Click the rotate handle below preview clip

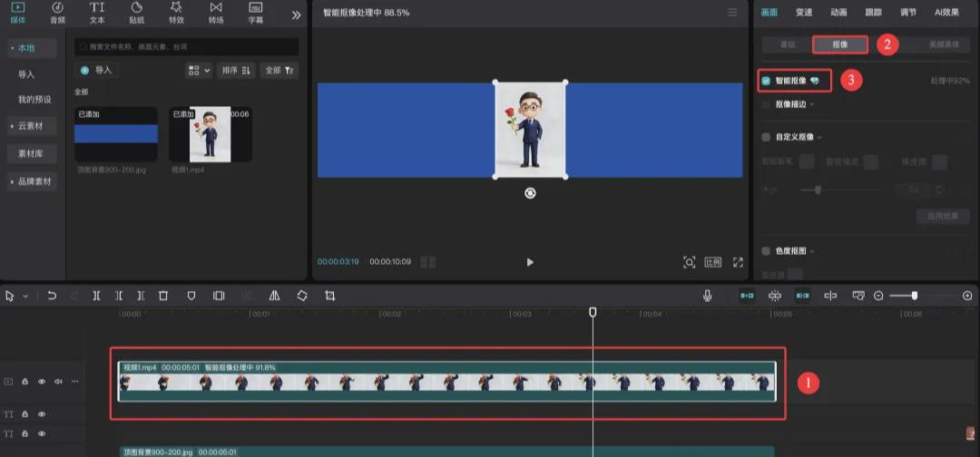(x=530, y=193)
